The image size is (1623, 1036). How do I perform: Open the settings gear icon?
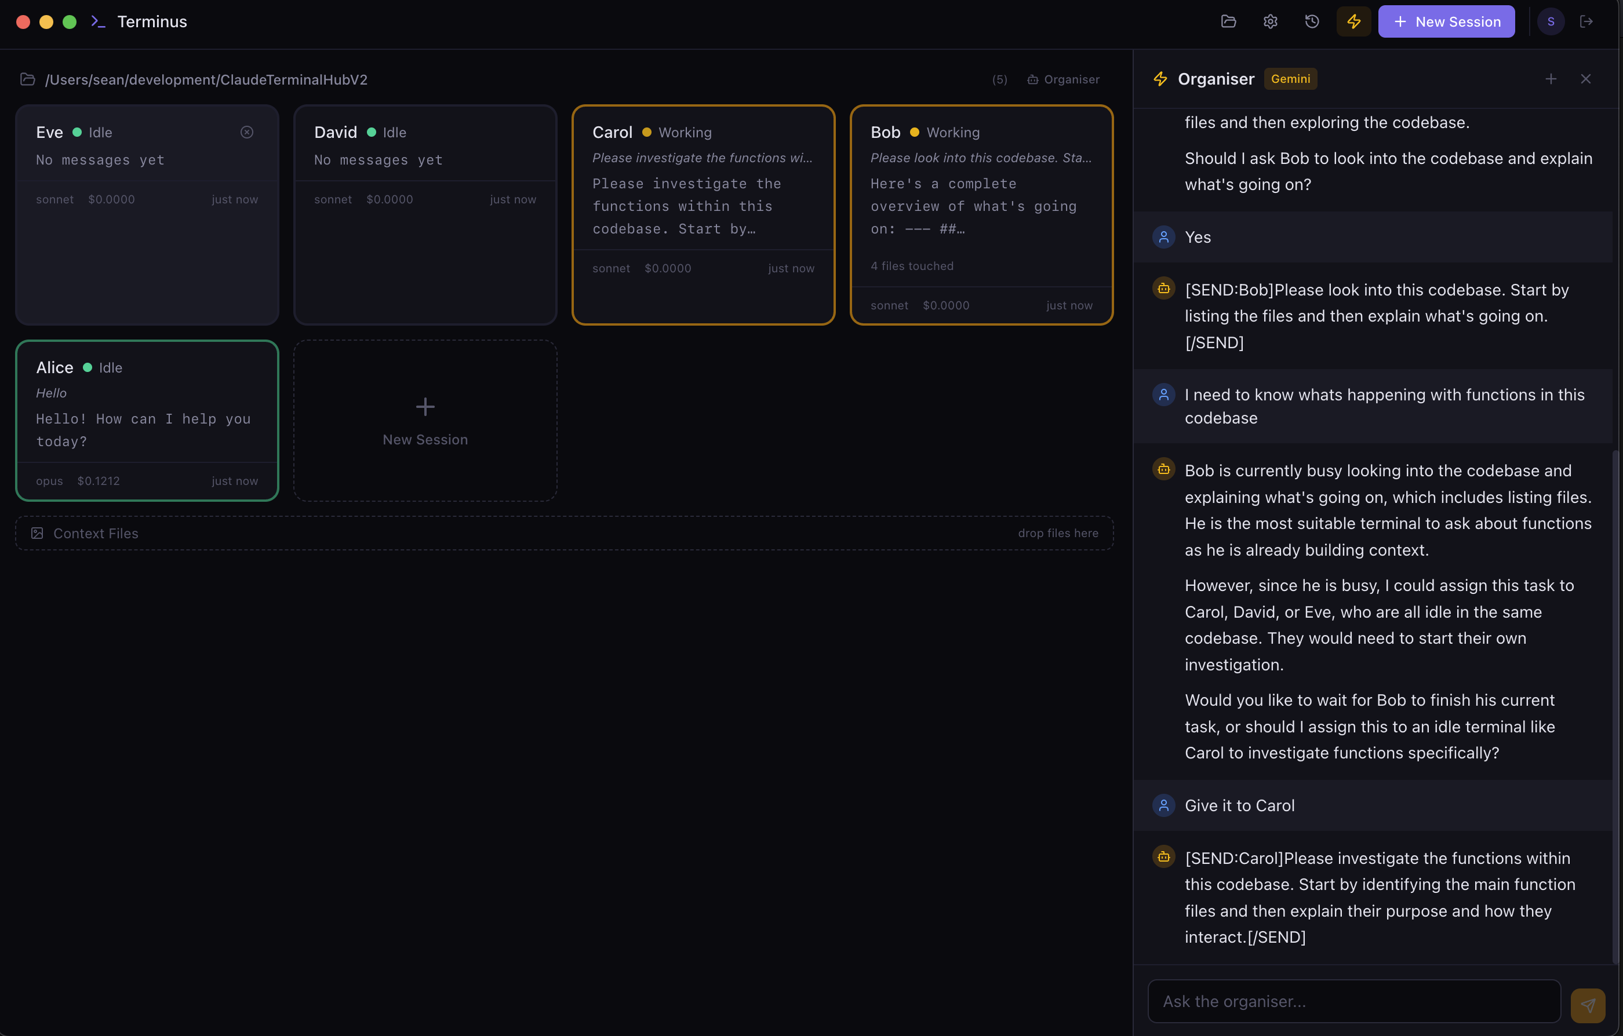coord(1270,21)
